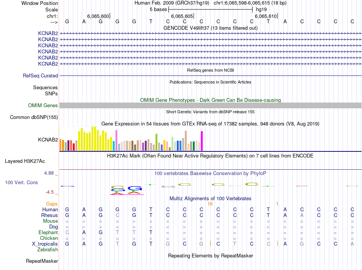362x270 pixels.
Task: Click the 'X_tropicalis' species row label
Action: point(45,244)
